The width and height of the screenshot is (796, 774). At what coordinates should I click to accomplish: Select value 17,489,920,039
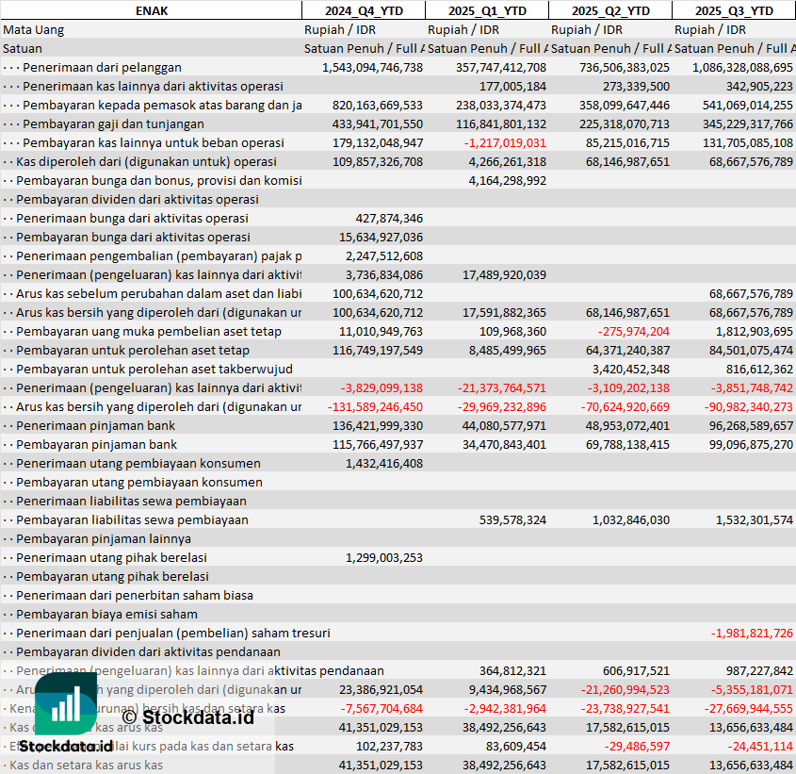tap(505, 274)
